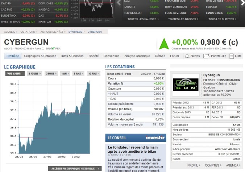This screenshot has height=172, width=245.
Task: Click FONC. DEV. LOGE in the losers
Action: (x=176, y=13)
